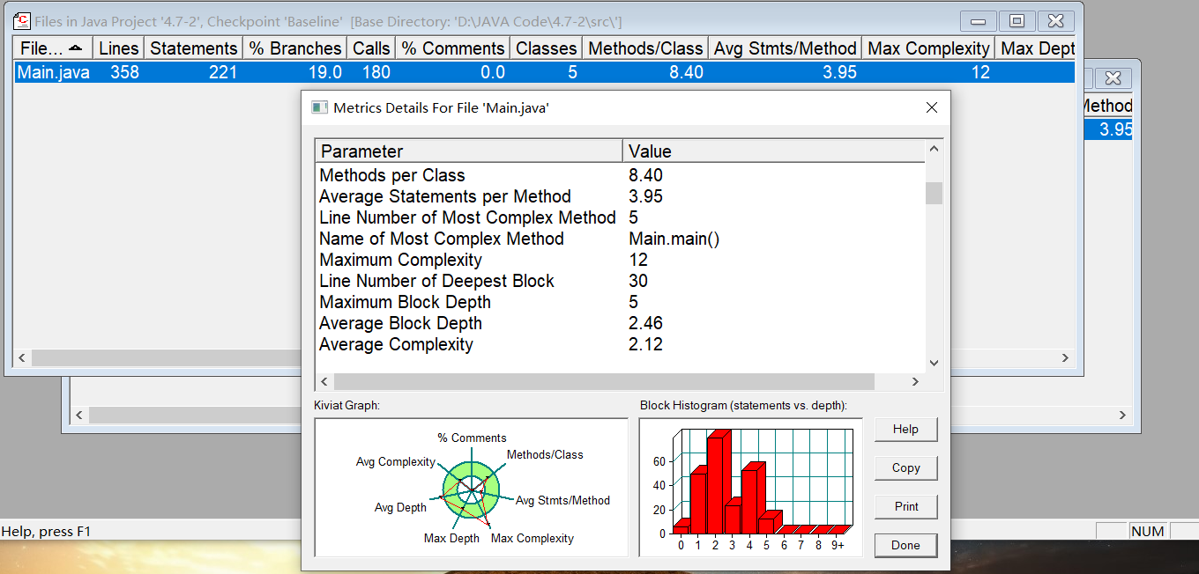Minimize the Files in Java Project window

(978, 21)
